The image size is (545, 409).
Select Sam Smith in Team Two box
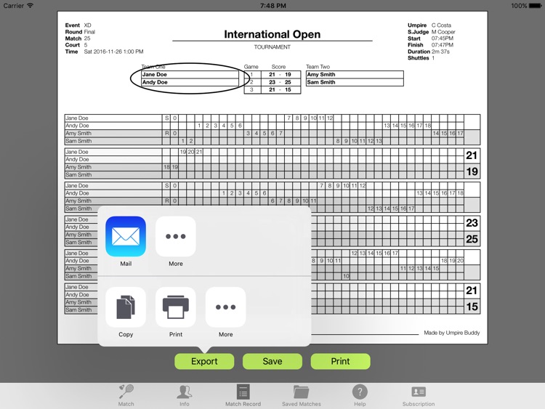click(355, 82)
